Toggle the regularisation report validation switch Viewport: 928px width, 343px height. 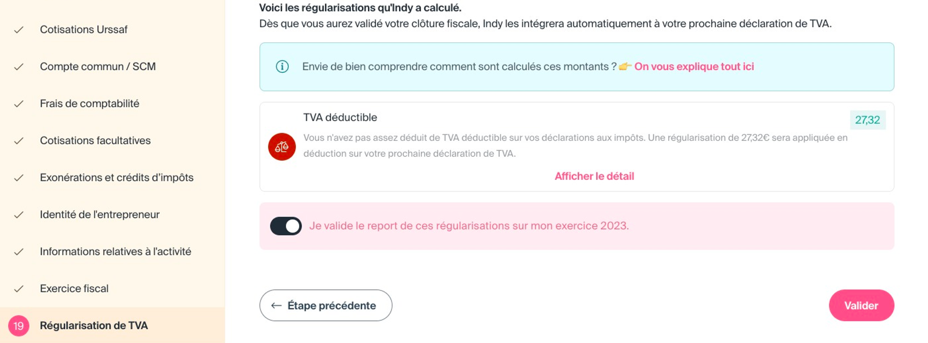click(286, 226)
